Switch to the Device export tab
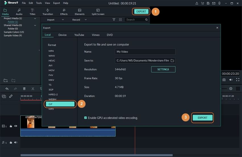 click(63, 35)
